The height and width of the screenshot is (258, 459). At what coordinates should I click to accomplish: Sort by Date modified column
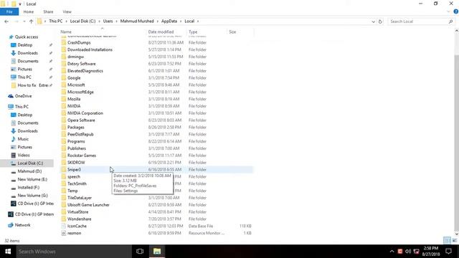coord(161,32)
